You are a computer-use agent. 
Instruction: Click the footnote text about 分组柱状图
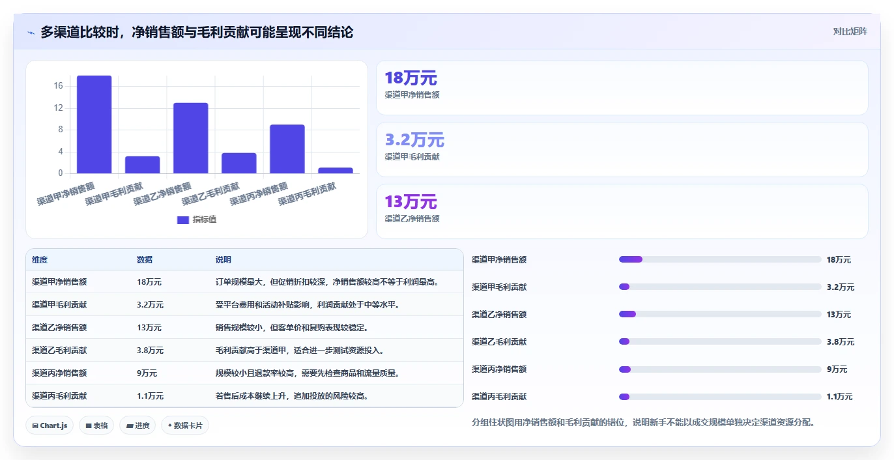click(x=643, y=422)
